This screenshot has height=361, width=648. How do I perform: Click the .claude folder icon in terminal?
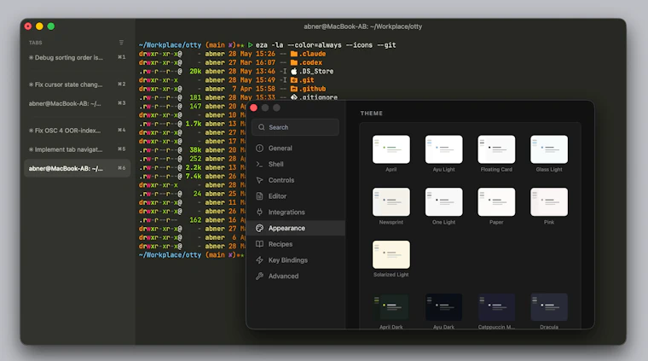point(294,54)
